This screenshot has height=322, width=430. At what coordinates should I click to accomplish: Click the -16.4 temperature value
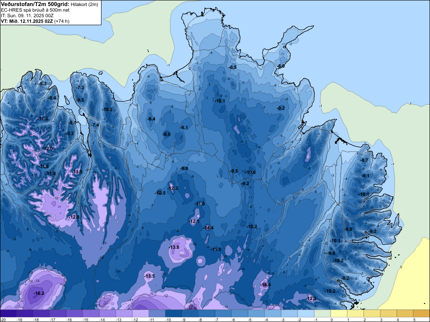265,285
